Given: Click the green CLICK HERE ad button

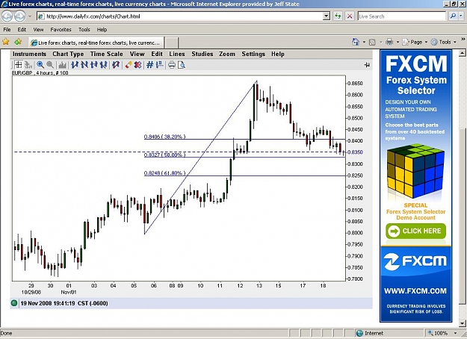Looking at the screenshot, I should coord(415,231).
